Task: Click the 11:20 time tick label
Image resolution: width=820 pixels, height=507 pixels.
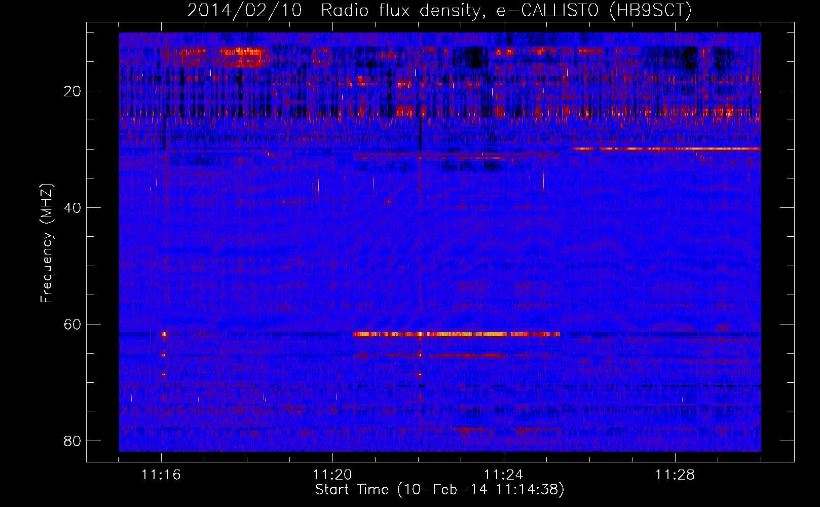Action: pyautogui.click(x=332, y=475)
